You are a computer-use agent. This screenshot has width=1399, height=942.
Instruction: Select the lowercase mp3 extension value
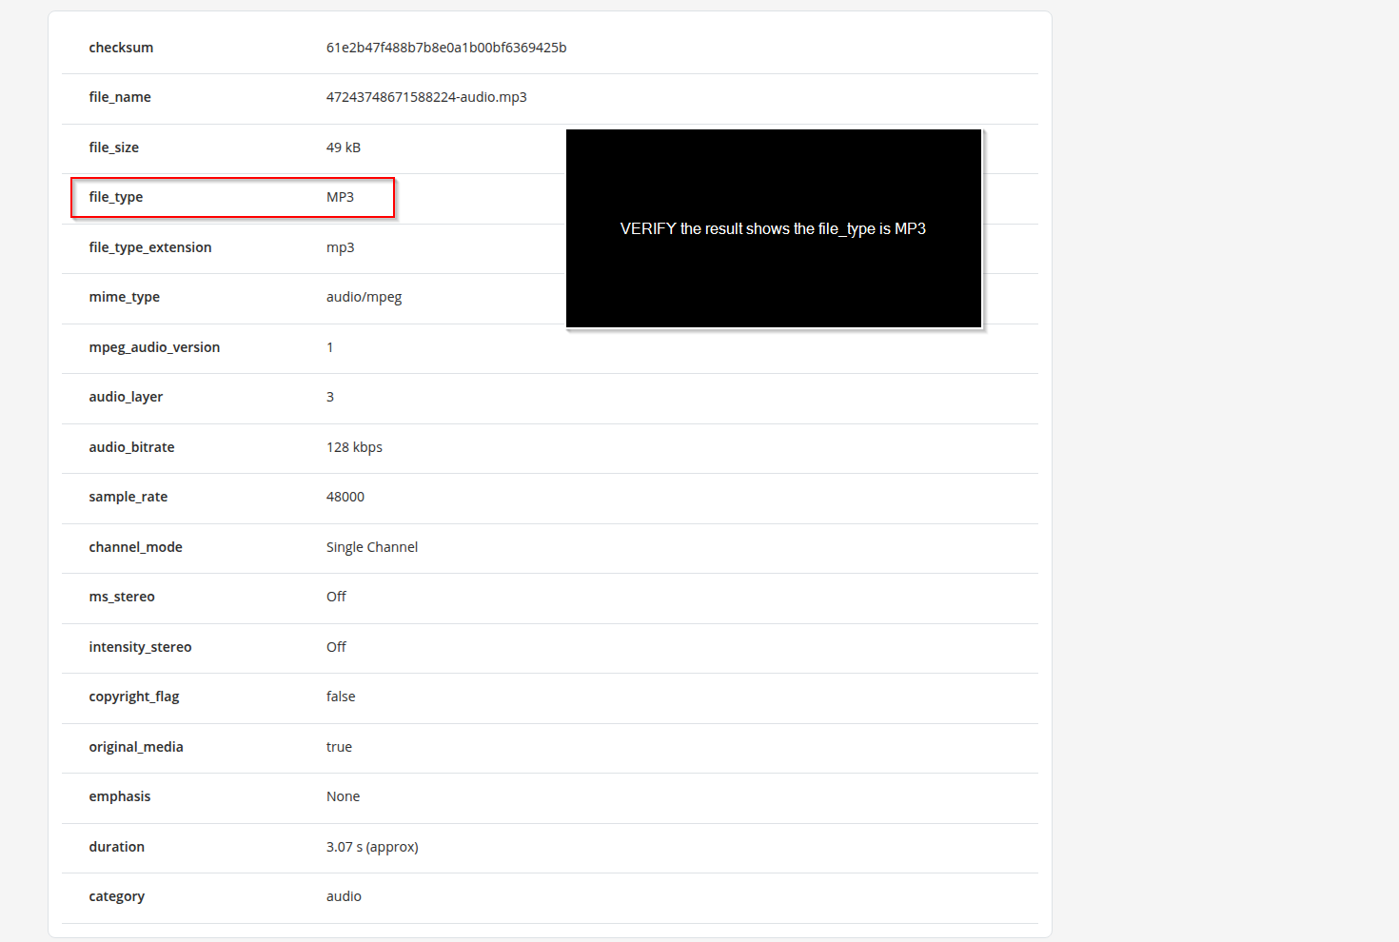pyautogui.click(x=341, y=247)
